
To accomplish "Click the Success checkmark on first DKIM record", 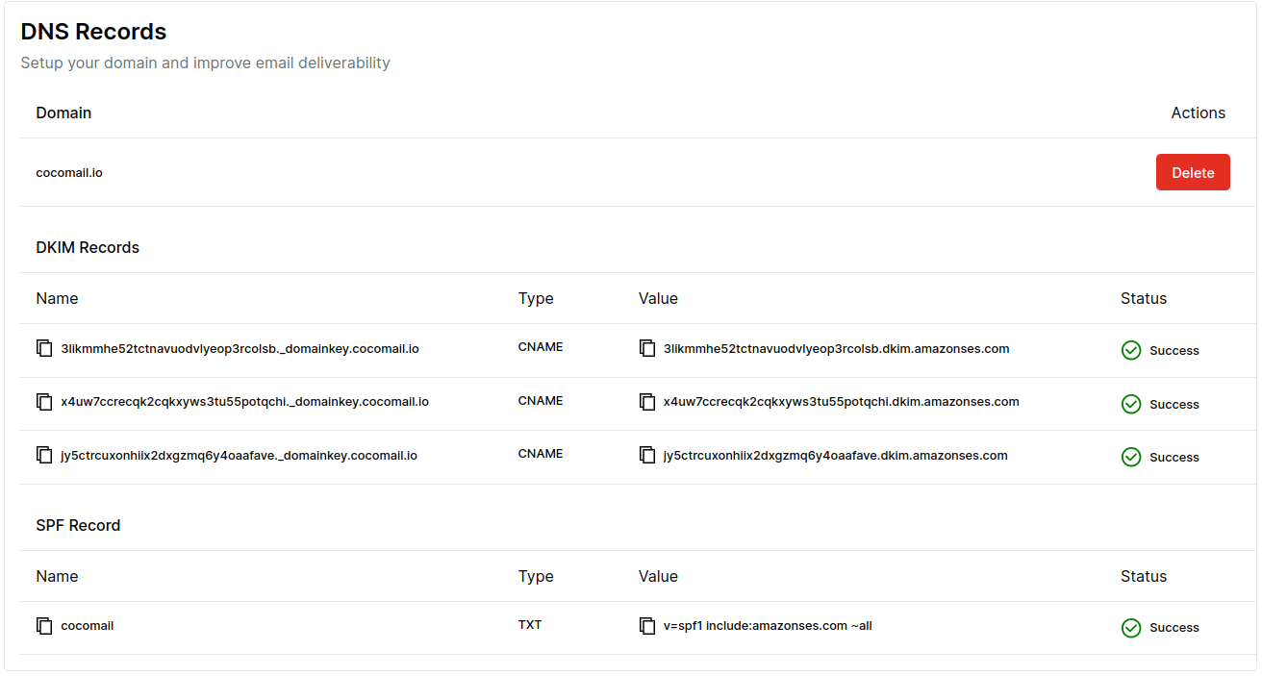I will point(1131,350).
